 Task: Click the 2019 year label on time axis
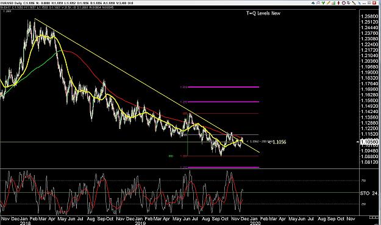pos(140,223)
